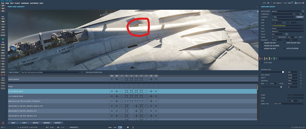Screen dimensions: 306x129
Task: Open the DFLT dropdown in status bar
Action: click(x=3, y=127)
